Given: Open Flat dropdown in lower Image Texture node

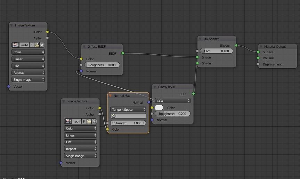Looking at the screenshot, I should [x=80, y=142].
